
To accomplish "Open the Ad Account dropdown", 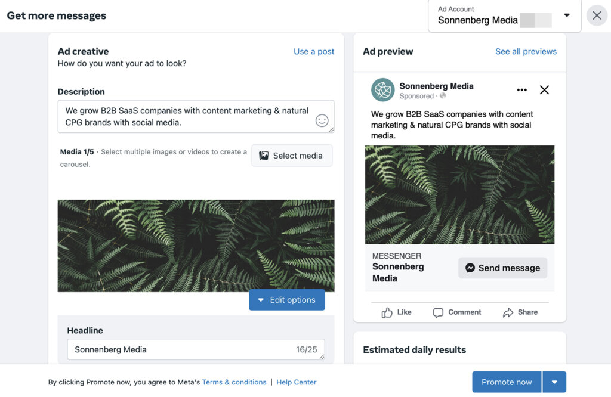I will [x=566, y=15].
